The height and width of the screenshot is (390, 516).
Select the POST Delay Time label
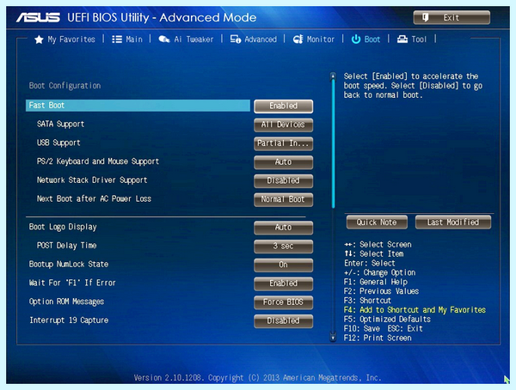66,246
